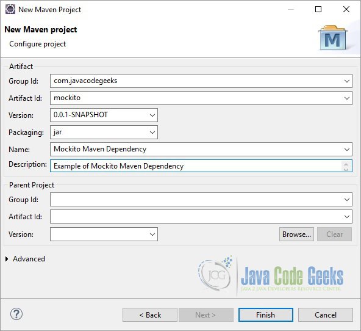
Task: Click the Finish button
Action: (x=266, y=315)
